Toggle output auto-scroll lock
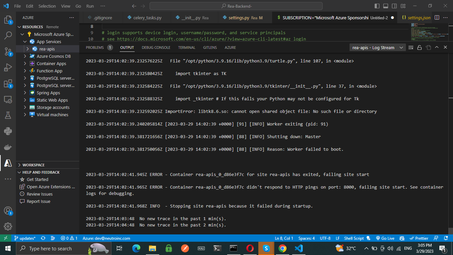The image size is (453, 255). pyautogui.click(x=419, y=47)
